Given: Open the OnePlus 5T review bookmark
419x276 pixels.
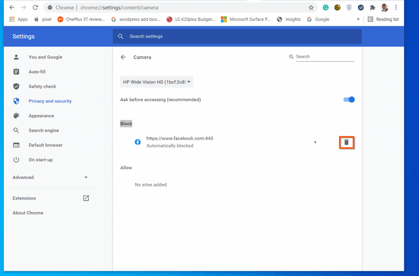Looking at the screenshot, I should (x=81, y=19).
